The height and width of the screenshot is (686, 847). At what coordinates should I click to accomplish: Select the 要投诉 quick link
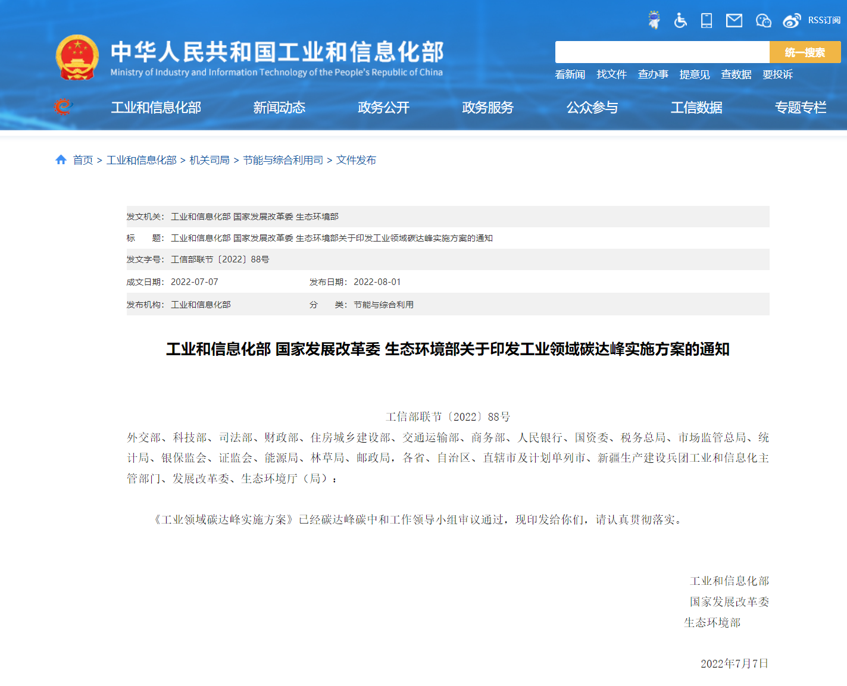[x=777, y=74]
